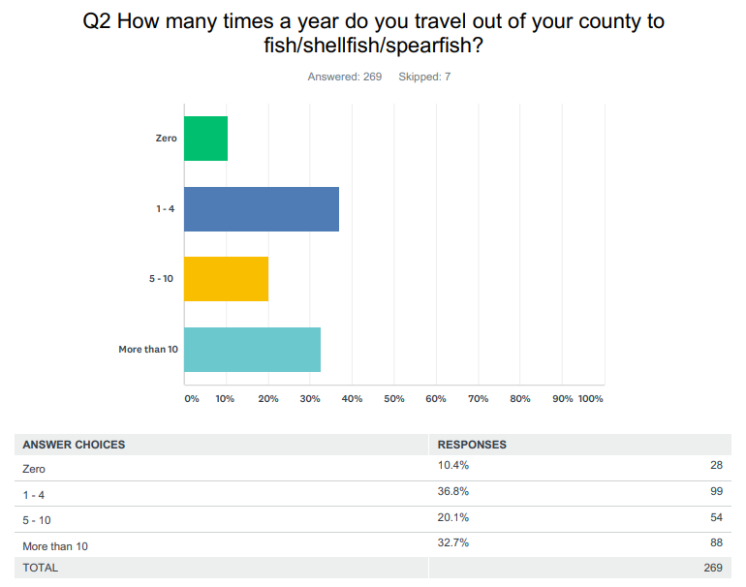The width and height of the screenshot is (746, 587).
Task: Click the 'Answered: 269' label
Action: pos(346,77)
